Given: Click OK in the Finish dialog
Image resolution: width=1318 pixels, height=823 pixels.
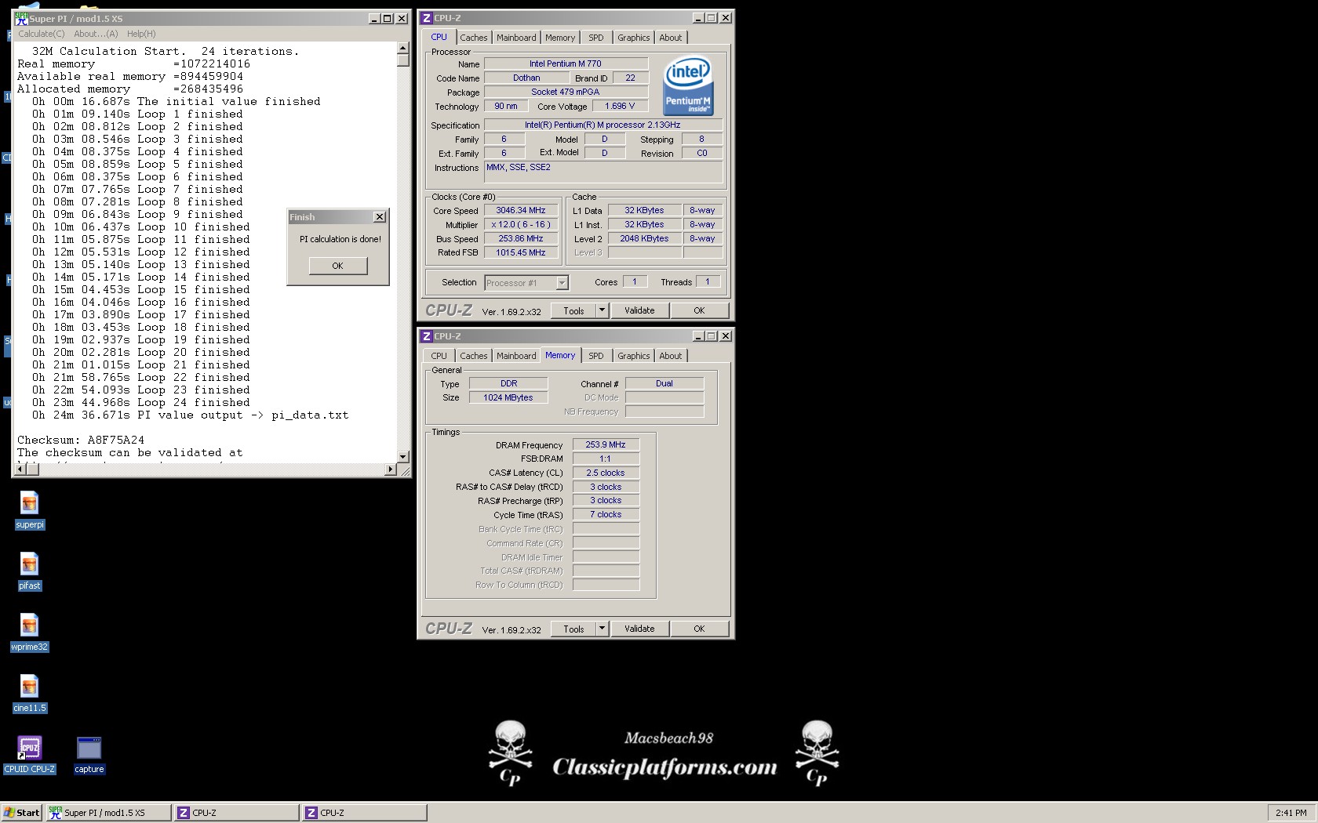Looking at the screenshot, I should [x=337, y=266].
